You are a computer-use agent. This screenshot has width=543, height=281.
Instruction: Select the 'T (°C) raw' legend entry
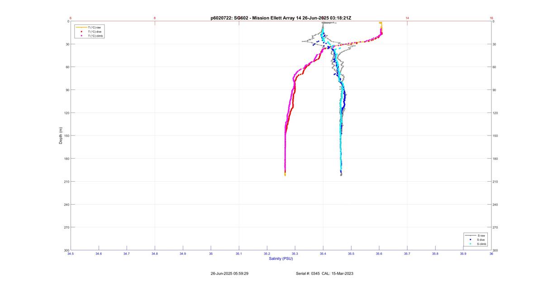click(x=94, y=28)
